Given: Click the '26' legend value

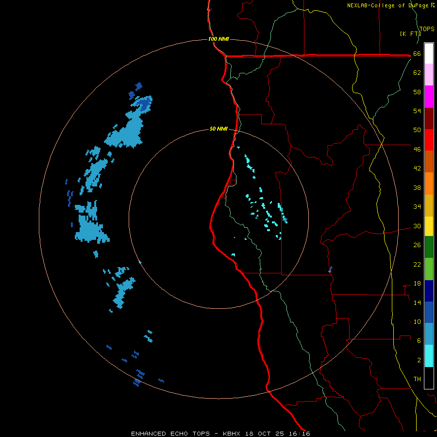Looking at the screenshot, I should pyautogui.click(x=417, y=245).
